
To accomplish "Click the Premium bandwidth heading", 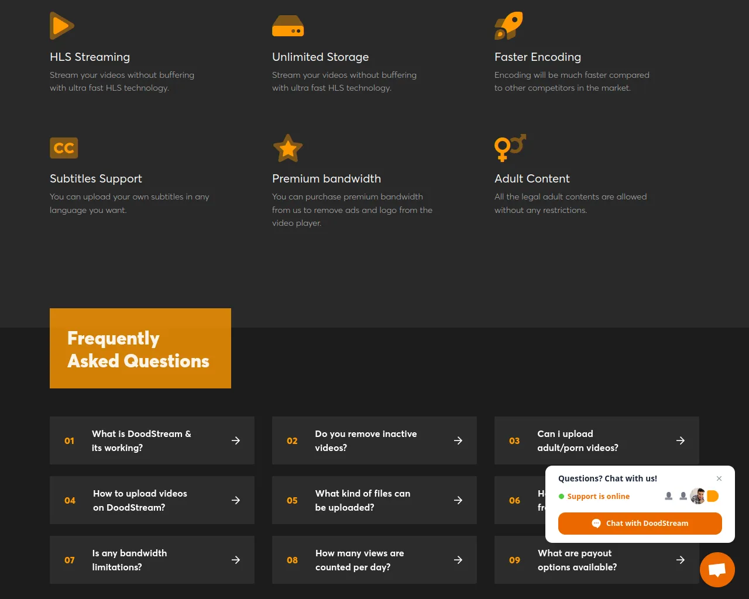I will point(327,178).
